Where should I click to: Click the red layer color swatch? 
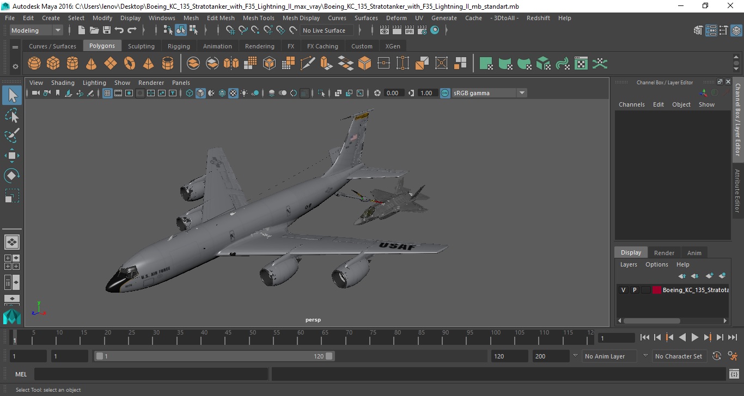click(657, 290)
